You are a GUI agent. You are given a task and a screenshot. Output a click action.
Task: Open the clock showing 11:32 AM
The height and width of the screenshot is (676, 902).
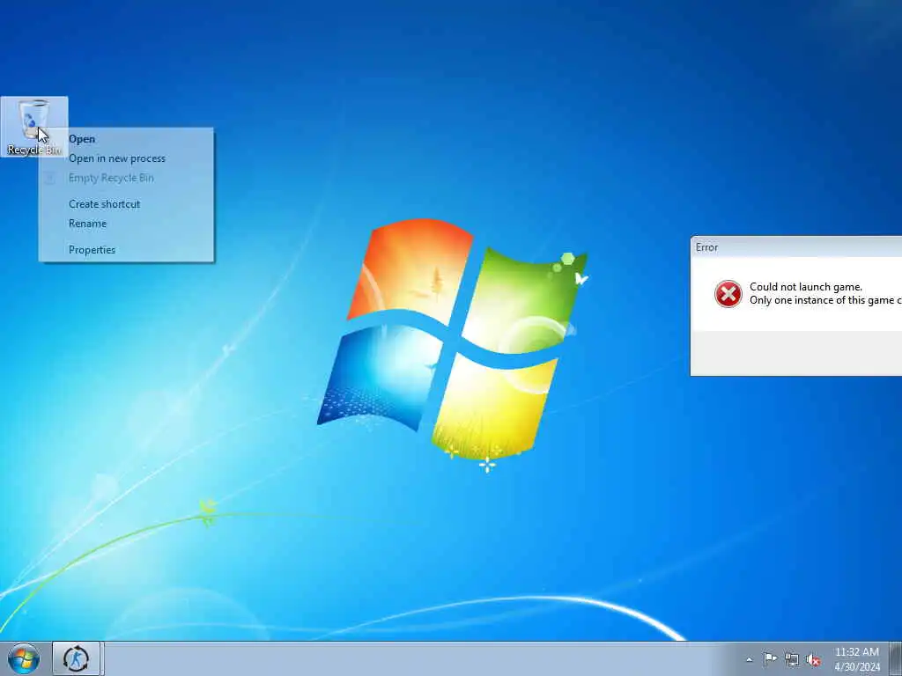pyautogui.click(x=856, y=659)
